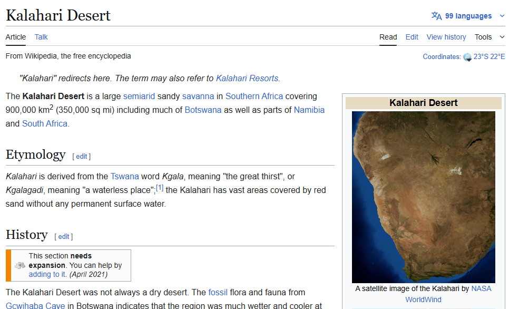Follow the Kalahari Resorts link
The width and height of the screenshot is (509, 309).
tap(247, 79)
